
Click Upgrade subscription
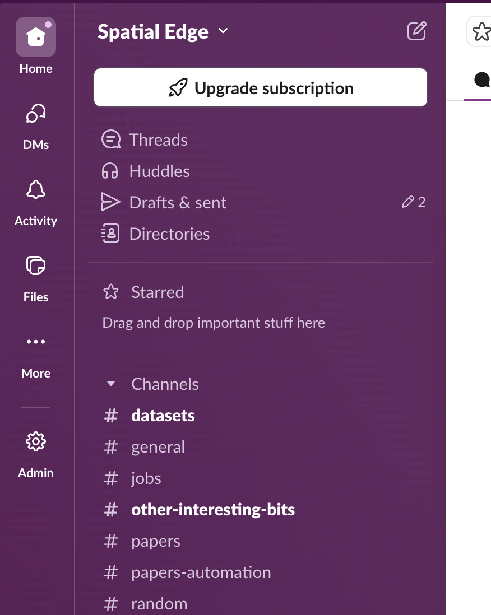(260, 87)
